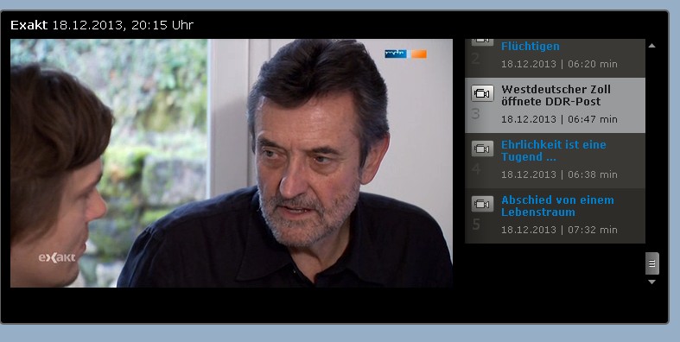The image size is (680, 342).
Task: Open Ehrlichkeit ist eine Tugend clip
Action: (x=553, y=151)
